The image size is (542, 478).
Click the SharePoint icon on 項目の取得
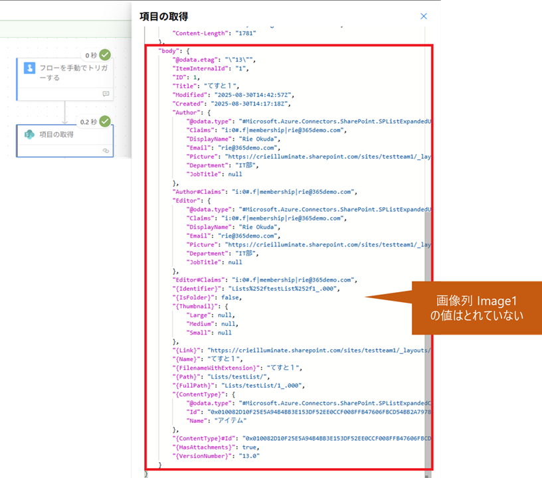click(30, 135)
